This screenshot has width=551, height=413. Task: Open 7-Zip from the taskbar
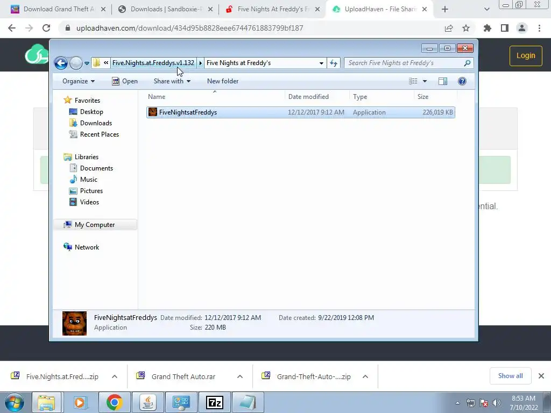[215, 402]
